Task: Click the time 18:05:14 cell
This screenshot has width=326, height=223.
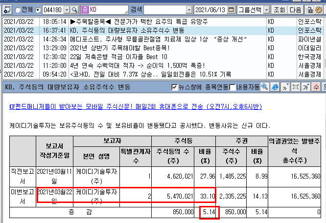Action: tap(54, 21)
